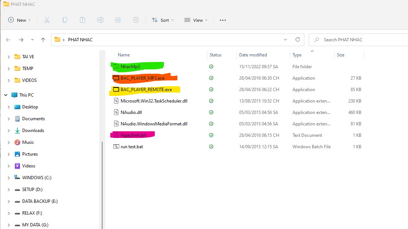Click the Paste clipboard icon
Viewport: 408px width, 229px height.
[83, 20]
